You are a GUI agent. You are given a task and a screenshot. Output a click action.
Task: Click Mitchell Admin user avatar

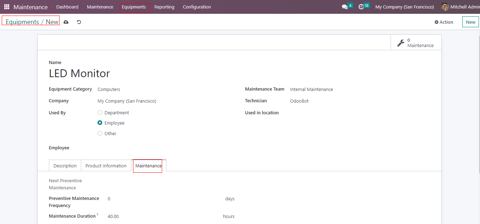coord(445,7)
